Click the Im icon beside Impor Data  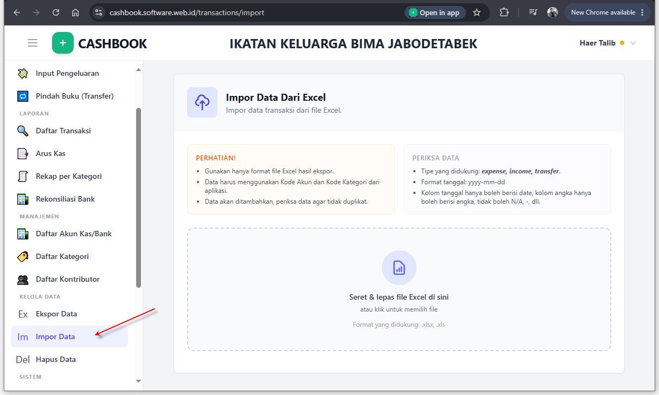(x=23, y=336)
